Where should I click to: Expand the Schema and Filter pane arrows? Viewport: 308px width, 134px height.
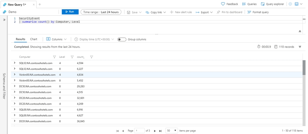click(4, 20)
